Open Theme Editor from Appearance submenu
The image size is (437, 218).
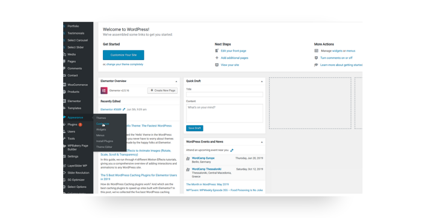pos(104,147)
